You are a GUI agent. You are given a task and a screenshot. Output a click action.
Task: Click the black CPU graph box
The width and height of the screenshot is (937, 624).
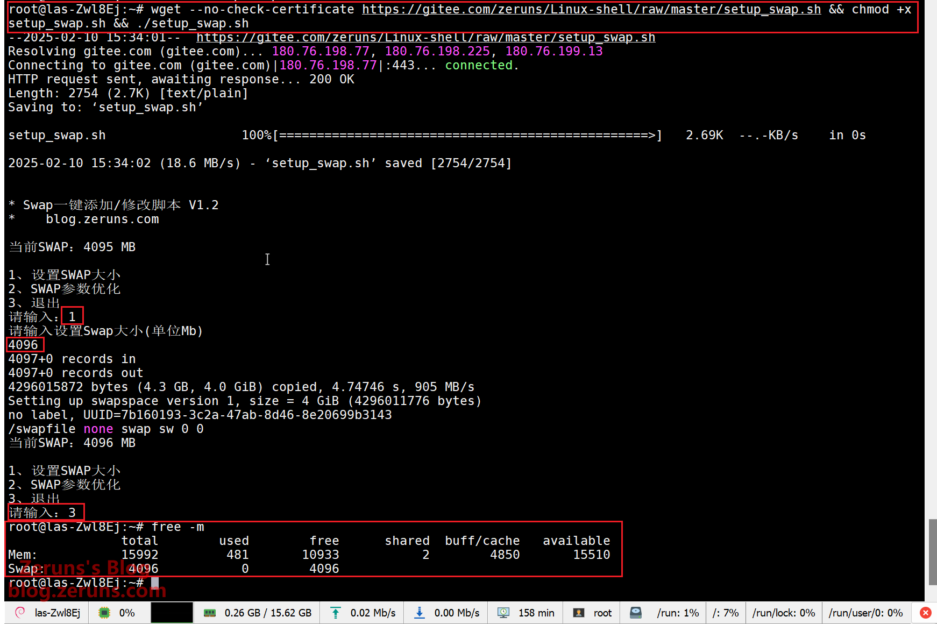pos(172,613)
